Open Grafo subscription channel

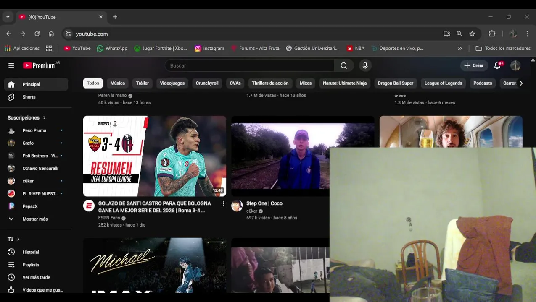[36, 143]
